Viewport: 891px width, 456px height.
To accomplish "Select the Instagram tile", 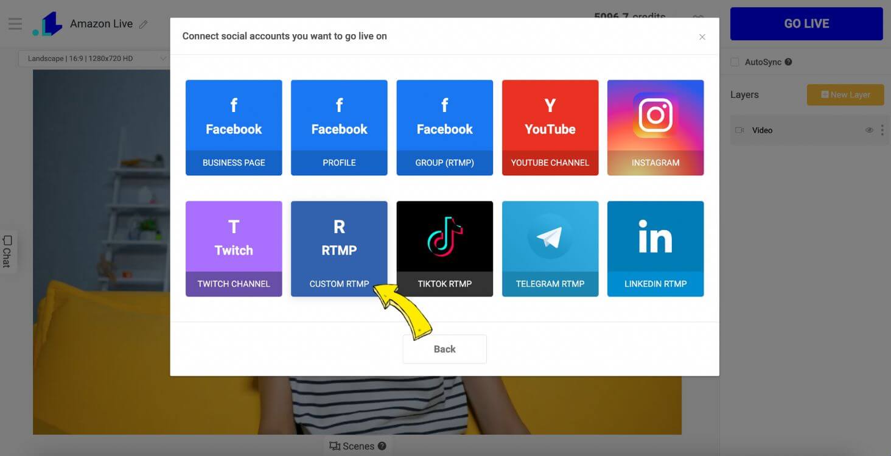I will point(655,128).
